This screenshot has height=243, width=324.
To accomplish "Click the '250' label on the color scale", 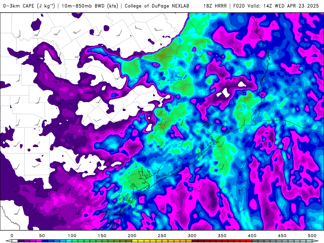I will tap(162, 236).
